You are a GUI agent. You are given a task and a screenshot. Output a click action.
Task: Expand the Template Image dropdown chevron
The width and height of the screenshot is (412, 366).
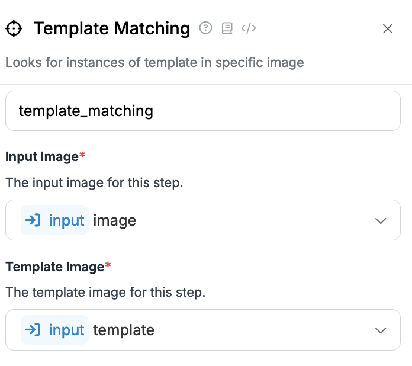(x=381, y=330)
